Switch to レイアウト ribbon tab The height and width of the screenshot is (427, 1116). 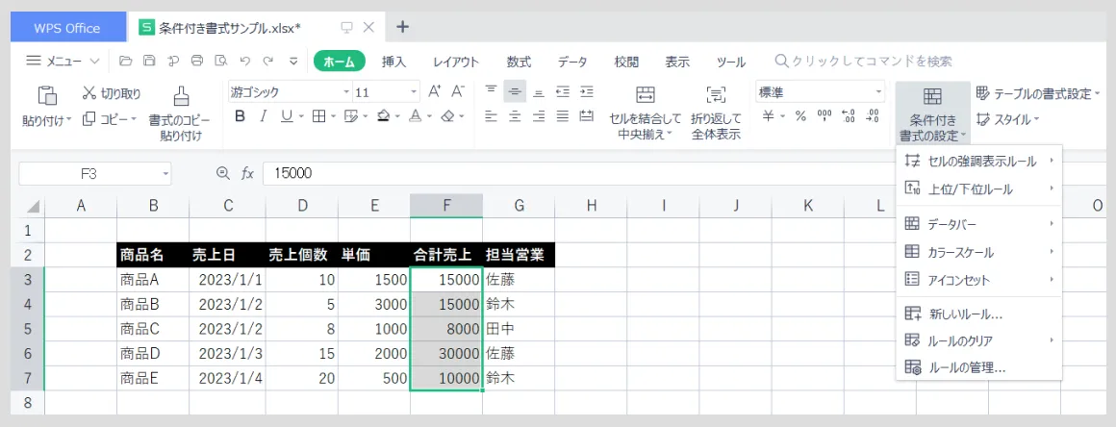point(456,62)
